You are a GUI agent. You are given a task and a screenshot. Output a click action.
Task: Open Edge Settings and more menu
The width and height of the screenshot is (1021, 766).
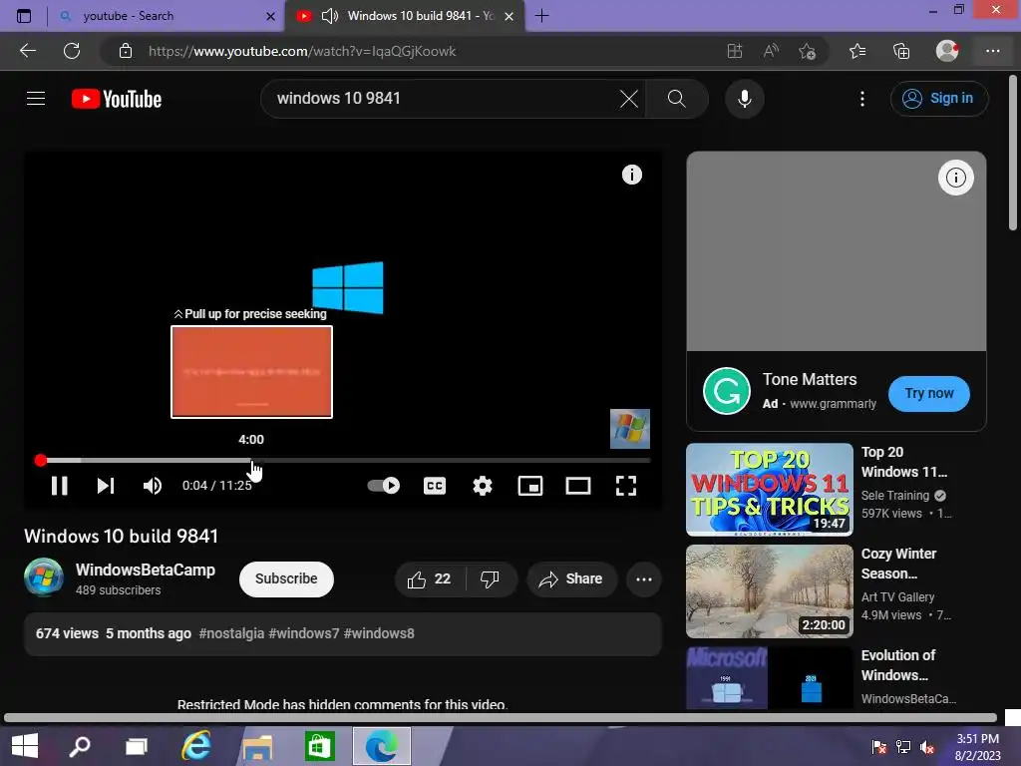[992, 51]
